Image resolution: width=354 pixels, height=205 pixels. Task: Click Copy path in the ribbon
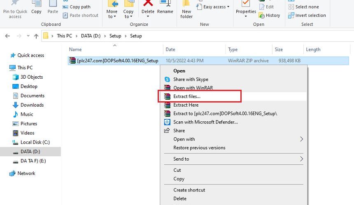[x=77, y=7]
